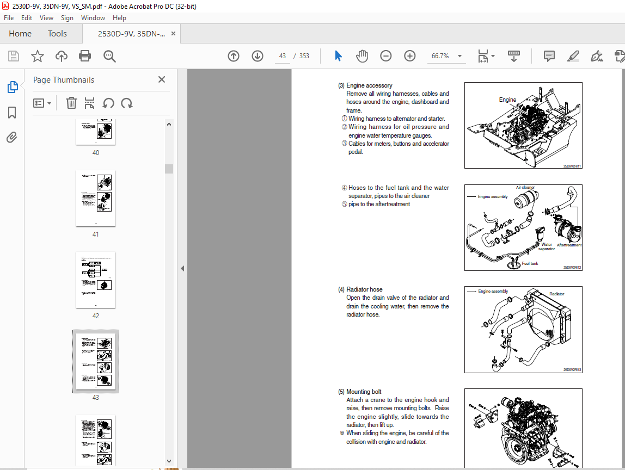The height and width of the screenshot is (470, 625).
Task: Go to the next page arrow
Action: coord(258,56)
